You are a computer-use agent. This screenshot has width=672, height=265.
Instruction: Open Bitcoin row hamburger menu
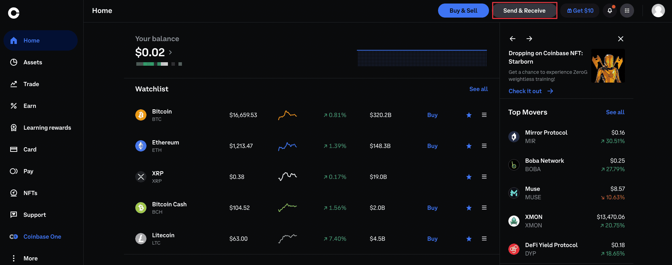pos(484,115)
